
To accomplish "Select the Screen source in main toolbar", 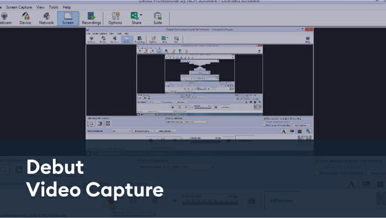I will click(x=68, y=18).
